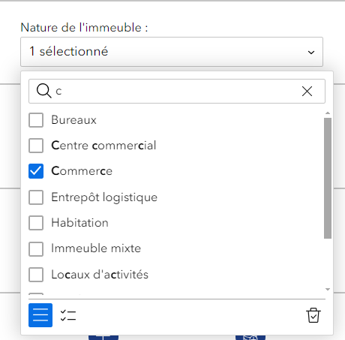Image resolution: width=345 pixels, height=340 pixels.
Task: Collapse the Nature de l'immeuble dropdown
Action: point(172,52)
